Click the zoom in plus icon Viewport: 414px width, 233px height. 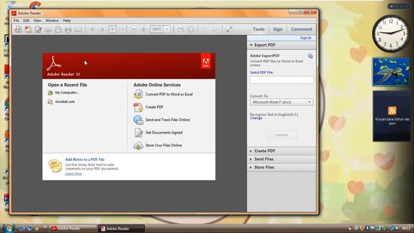point(144,29)
